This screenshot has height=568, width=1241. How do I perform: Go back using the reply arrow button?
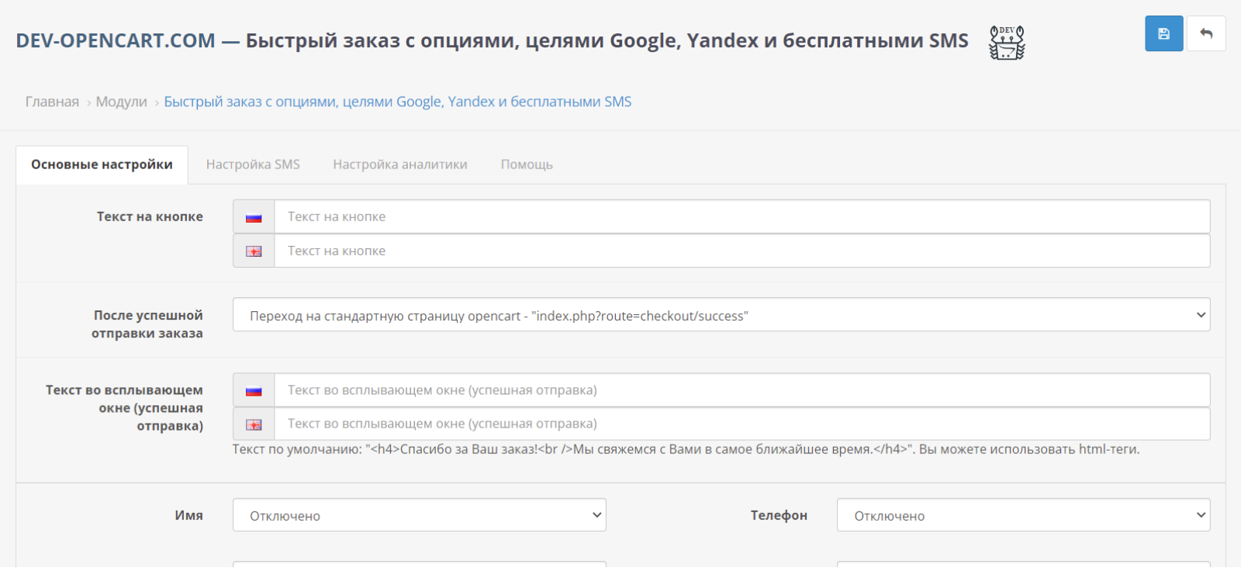click(x=1206, y=33)
